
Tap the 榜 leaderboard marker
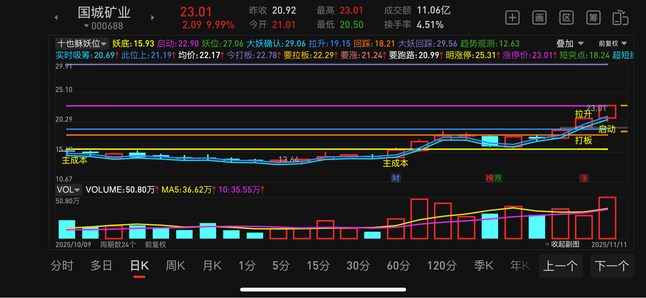coord(490,178)
